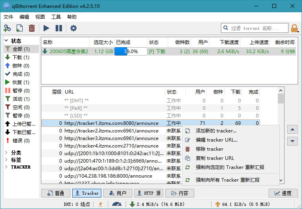Select the 做种 (0) filter
This screenshot has width=302, height=209.
21,66
